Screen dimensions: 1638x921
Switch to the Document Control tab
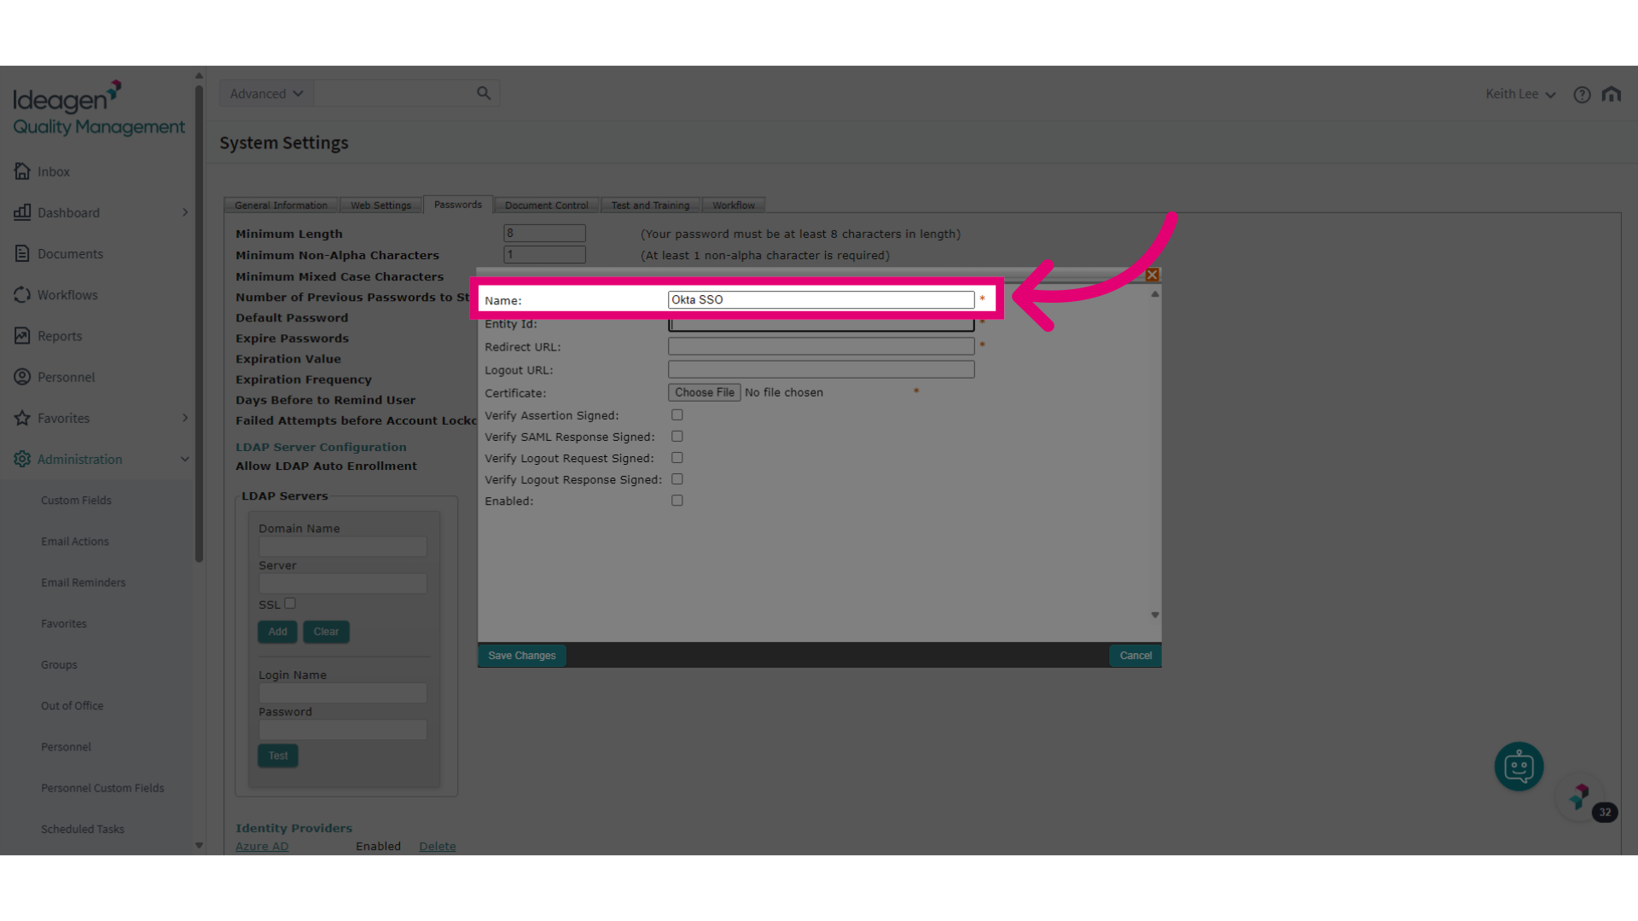coord(546,206)
